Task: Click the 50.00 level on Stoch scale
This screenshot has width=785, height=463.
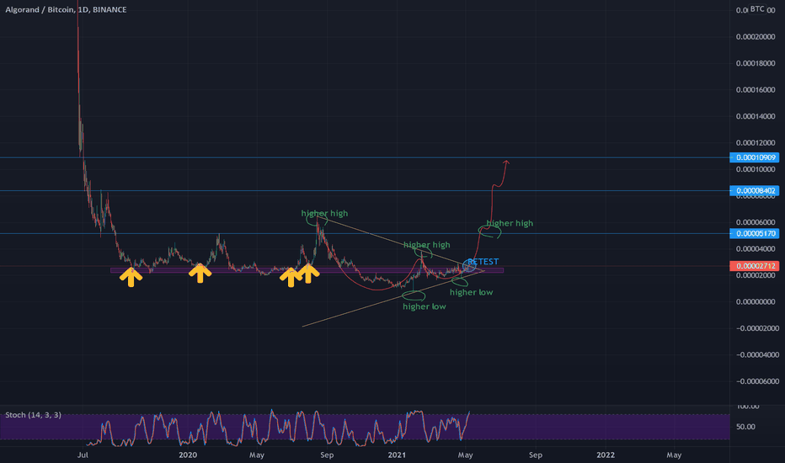Action: [746, 427]
